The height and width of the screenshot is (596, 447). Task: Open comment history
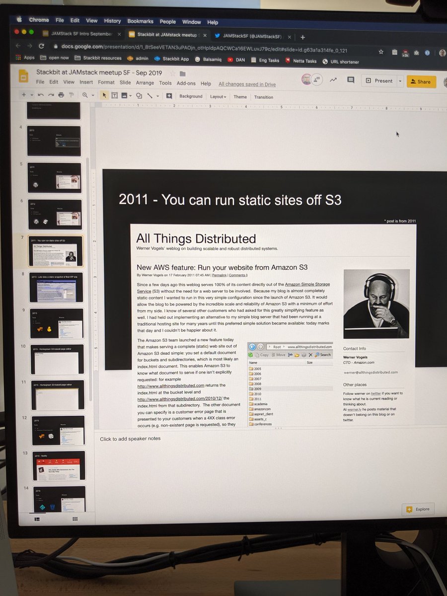pyautogui.click(x=350, y=80)
